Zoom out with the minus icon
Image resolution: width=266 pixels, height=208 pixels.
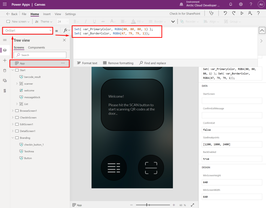(131, 205)
